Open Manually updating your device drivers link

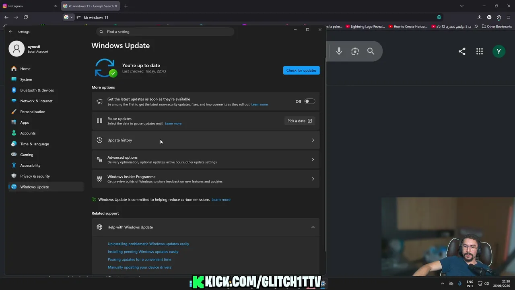click(139, 267)
